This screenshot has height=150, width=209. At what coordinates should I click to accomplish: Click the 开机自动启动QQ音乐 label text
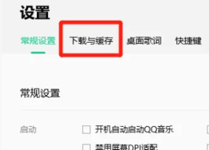click(134, 129)
